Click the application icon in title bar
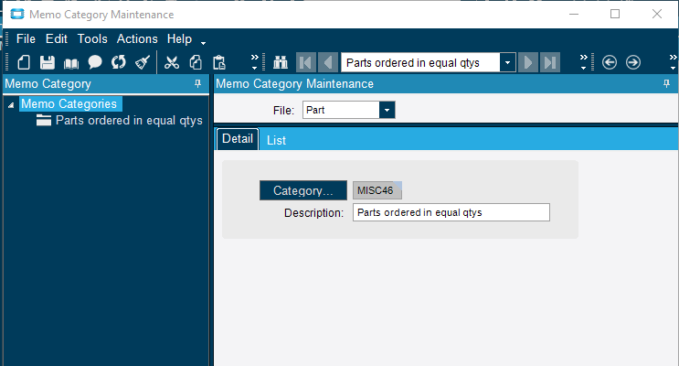The width and height of the screenshot is (679, 366). 17,15
